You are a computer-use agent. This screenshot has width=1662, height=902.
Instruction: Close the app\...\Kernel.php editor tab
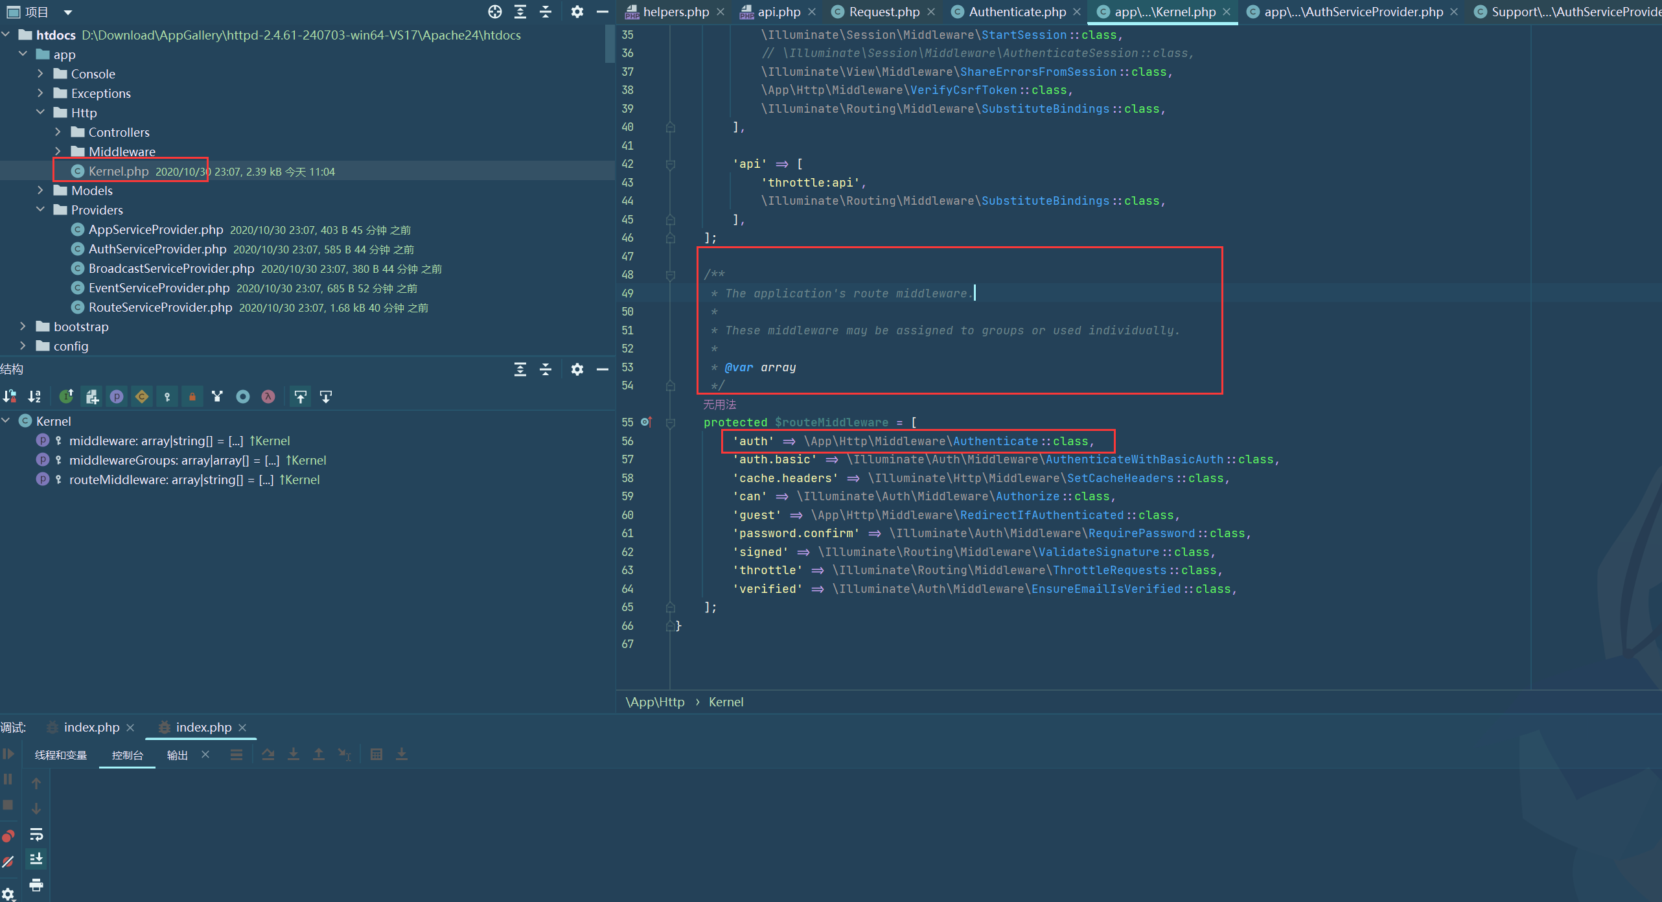(x=1227, y=12)
